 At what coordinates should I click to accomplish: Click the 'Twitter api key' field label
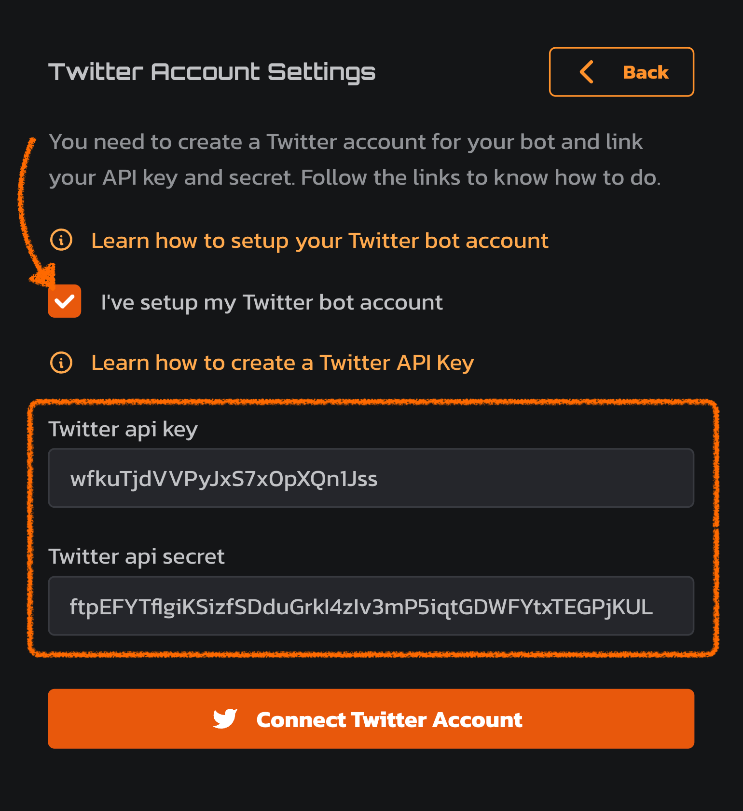point(123,429)
